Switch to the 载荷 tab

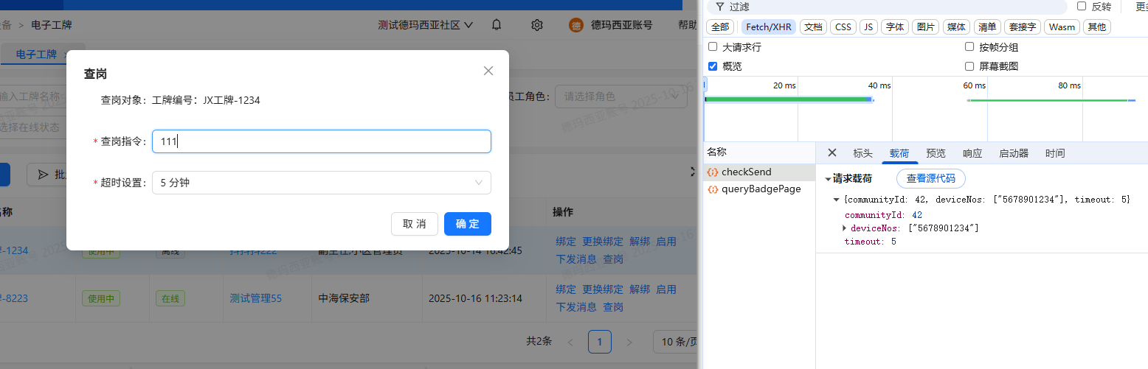[x=899, y=153]
